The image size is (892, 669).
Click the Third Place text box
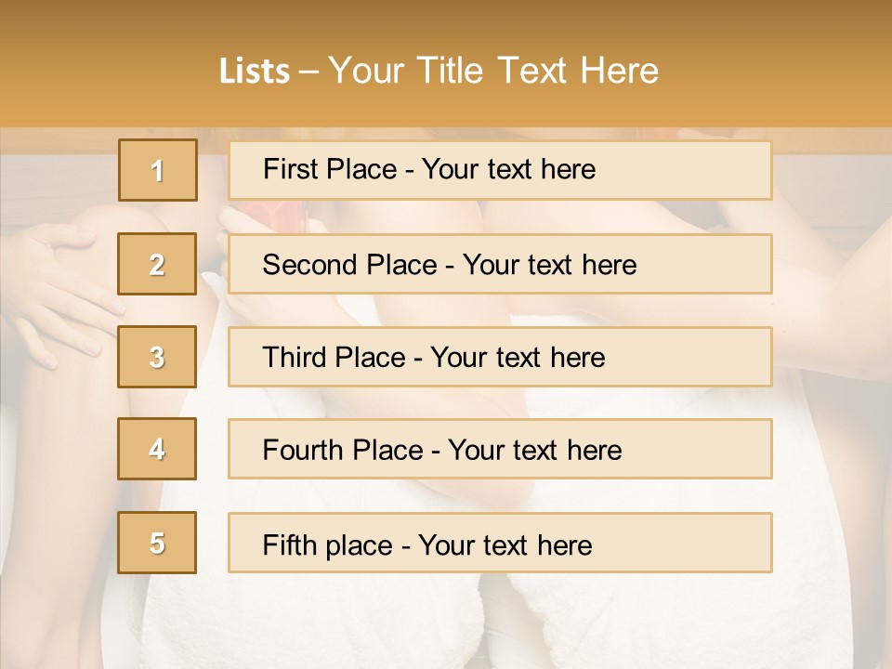pyautogui.click(x=500, y=357)
